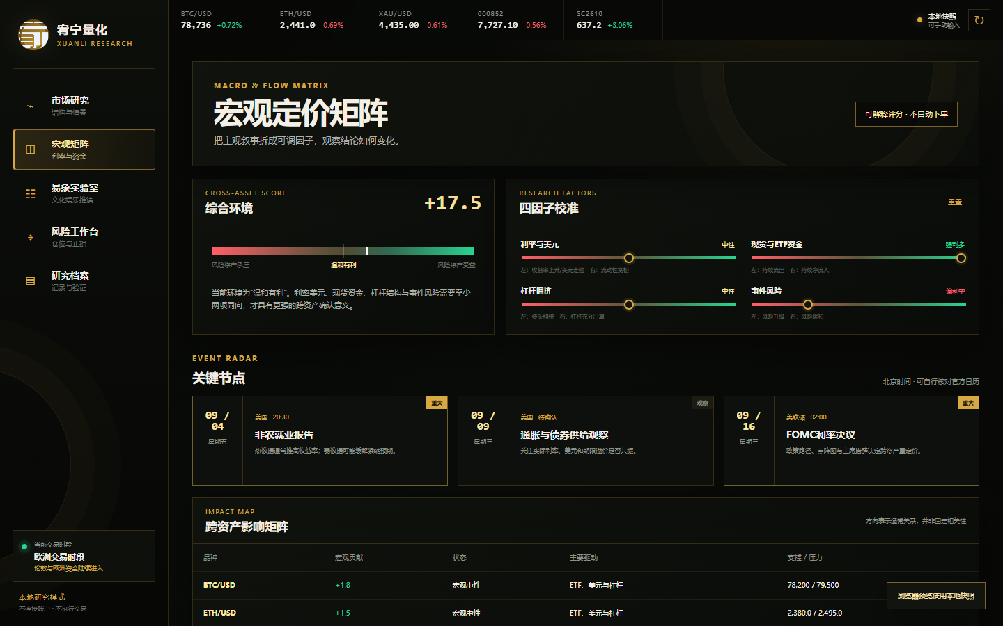Viewport: 1003px width, 626px height.
Task: Click 重置 to reset the four factors
Action: pyautogui.click(x=954, y=202)
